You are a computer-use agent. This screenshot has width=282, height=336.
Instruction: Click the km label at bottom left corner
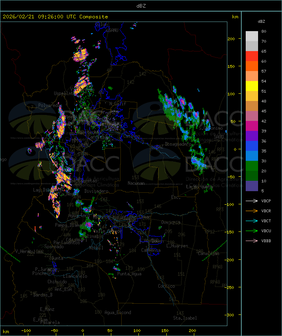coord(6,332)
